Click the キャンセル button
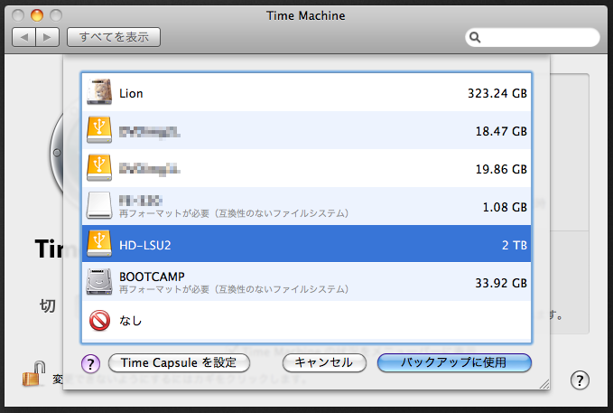Screen dimensions: 613x413 coord(324,363)
